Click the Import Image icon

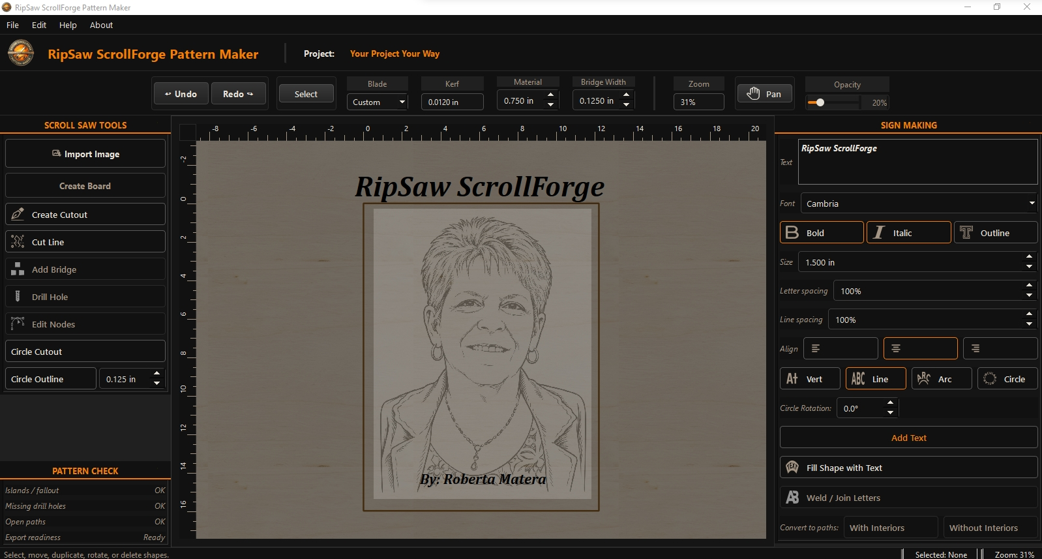[x=56, y=154]
